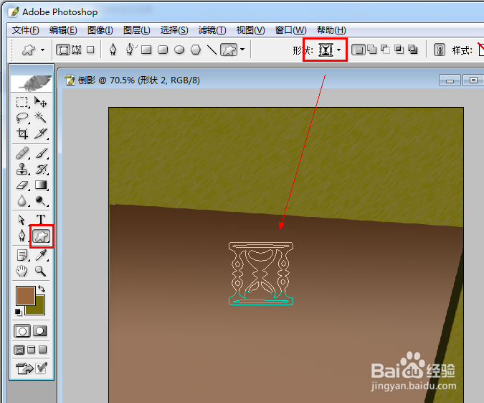Select the Custom Shape tool in toolbox

pyautogui.click(x=42, y=236)
